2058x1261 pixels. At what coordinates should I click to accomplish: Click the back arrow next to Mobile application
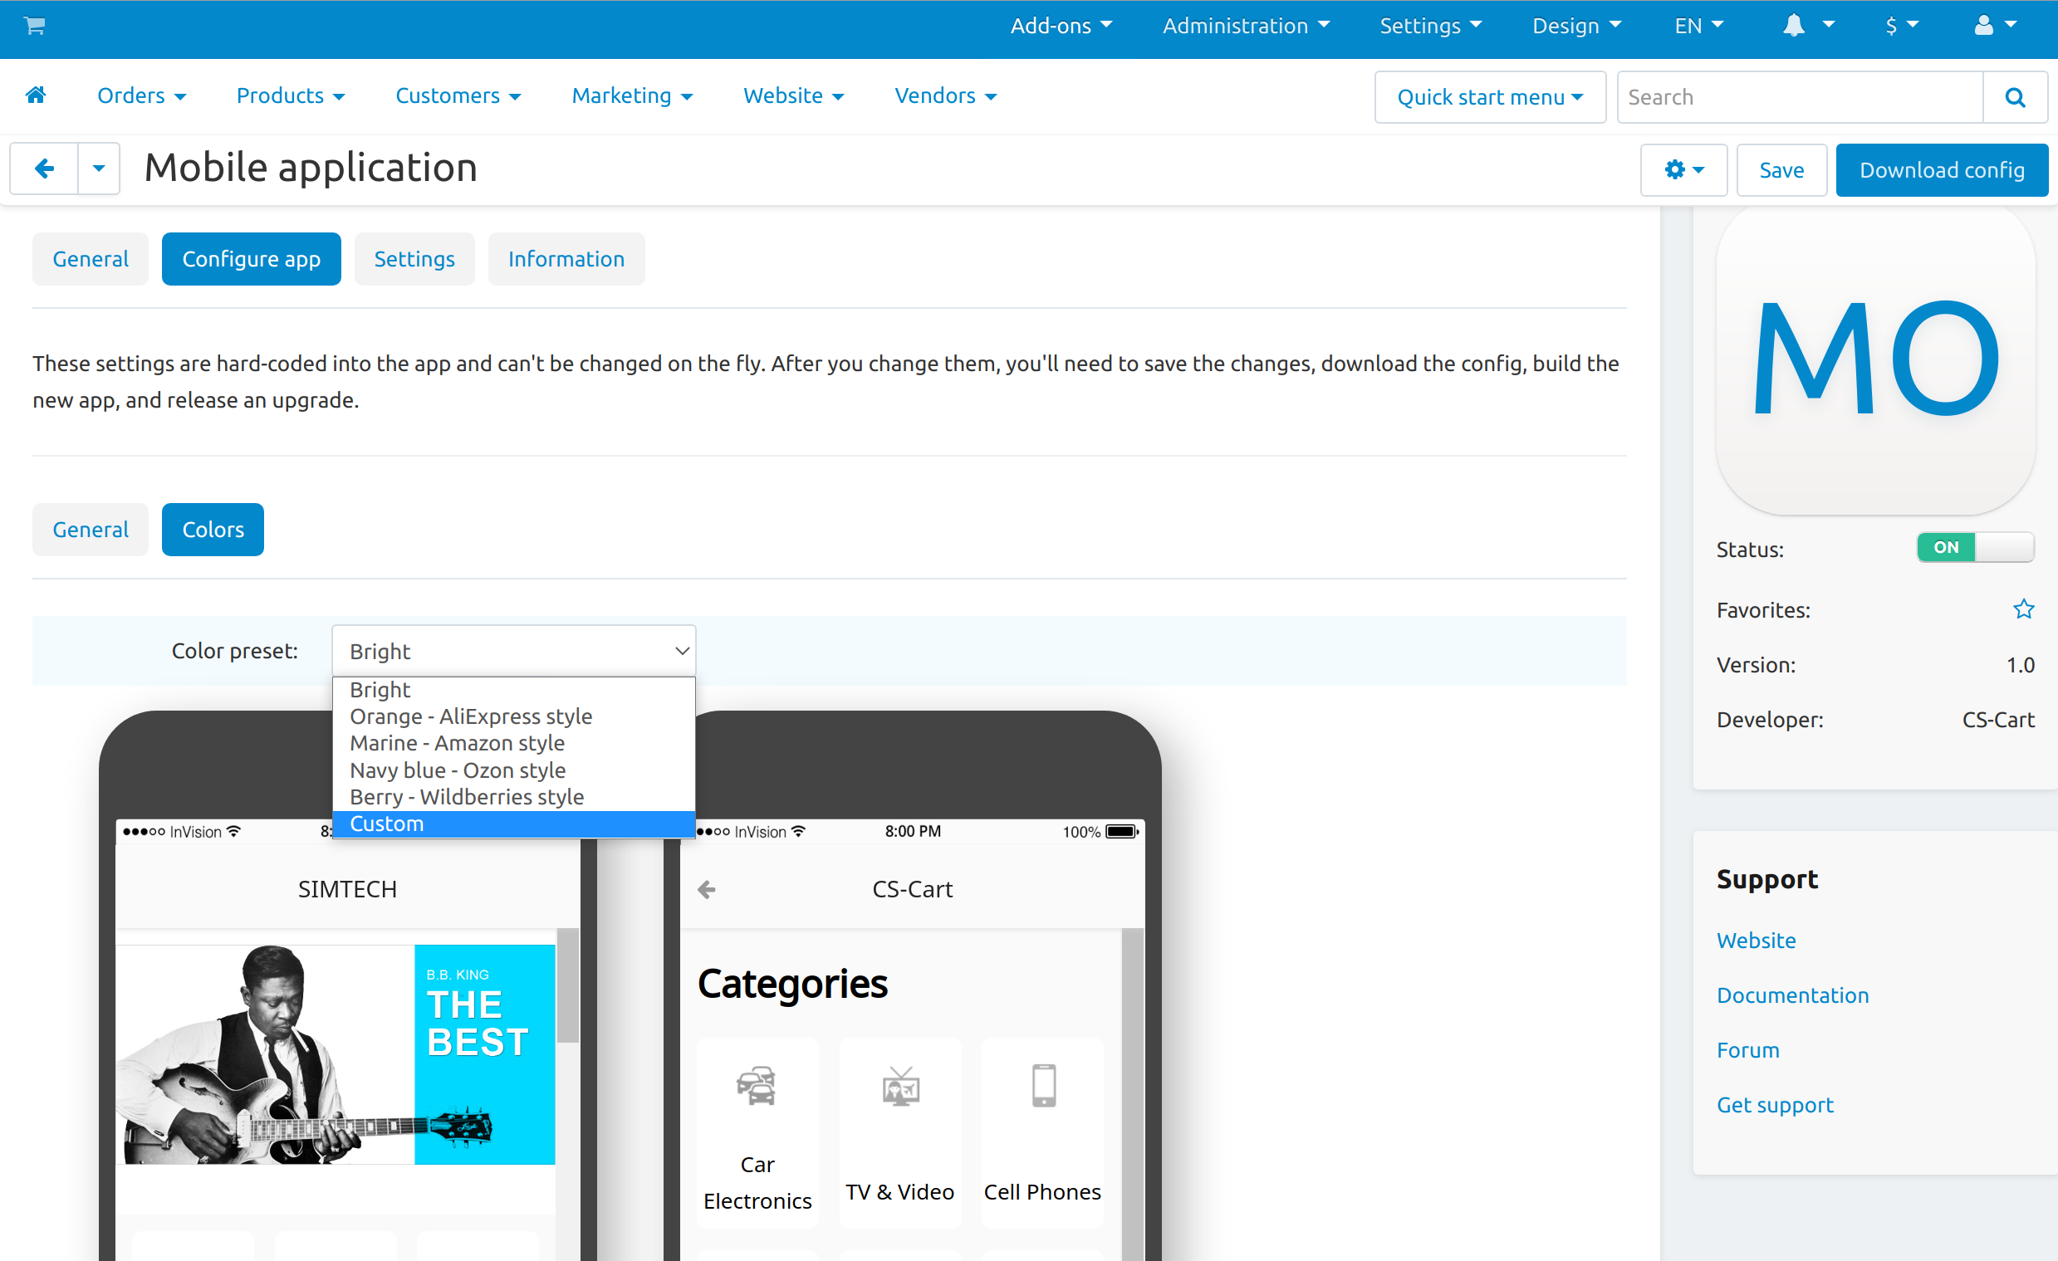[x=44, y=169]
